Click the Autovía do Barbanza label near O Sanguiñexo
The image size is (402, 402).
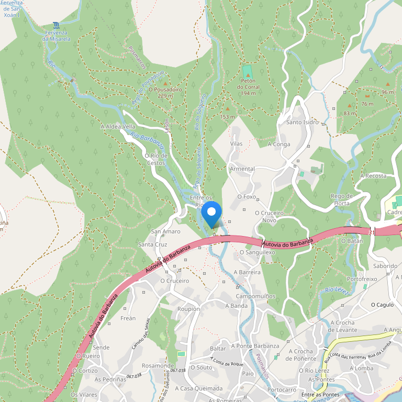pos(288,243)
